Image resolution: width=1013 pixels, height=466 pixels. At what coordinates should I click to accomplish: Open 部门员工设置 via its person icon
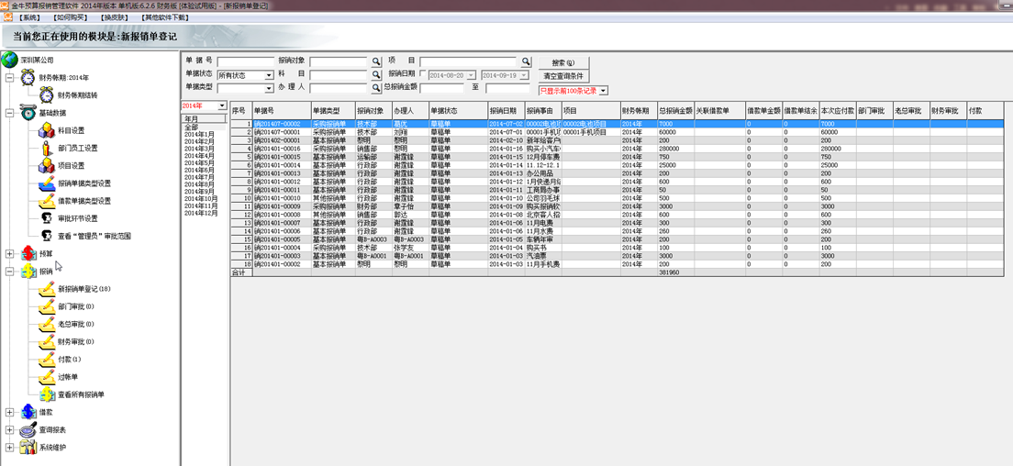pyautogui.click(x=47, y=148)
